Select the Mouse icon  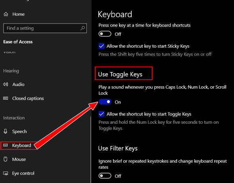point(6,159)
